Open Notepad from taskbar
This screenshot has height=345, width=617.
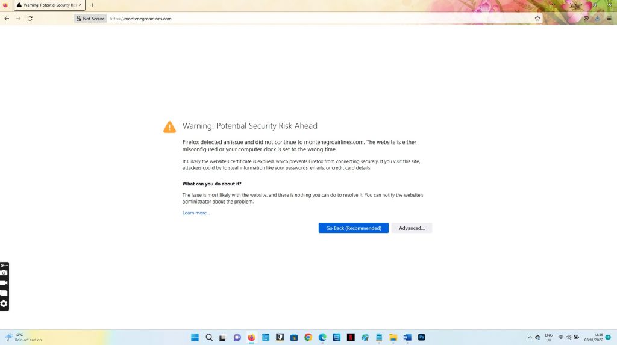[379, 338]
